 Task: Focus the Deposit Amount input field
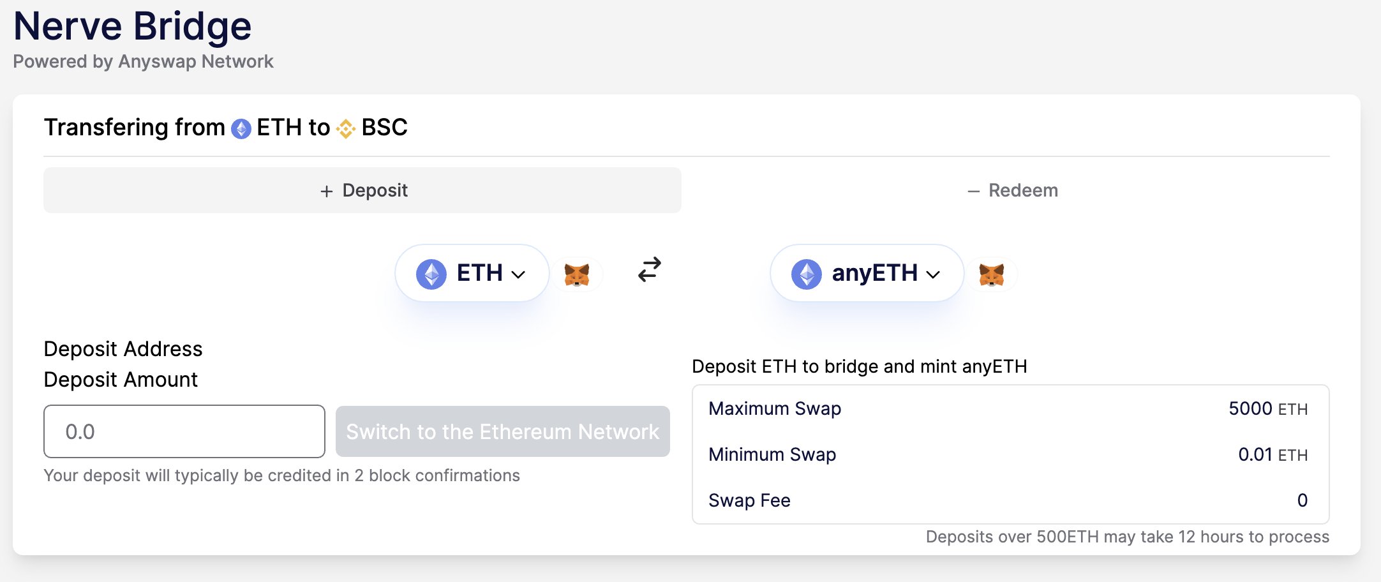(x=184, y=431)
